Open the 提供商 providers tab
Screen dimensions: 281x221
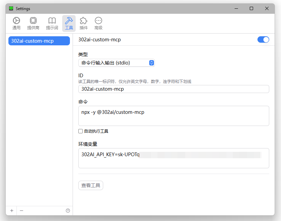click(x=33, y=24)
